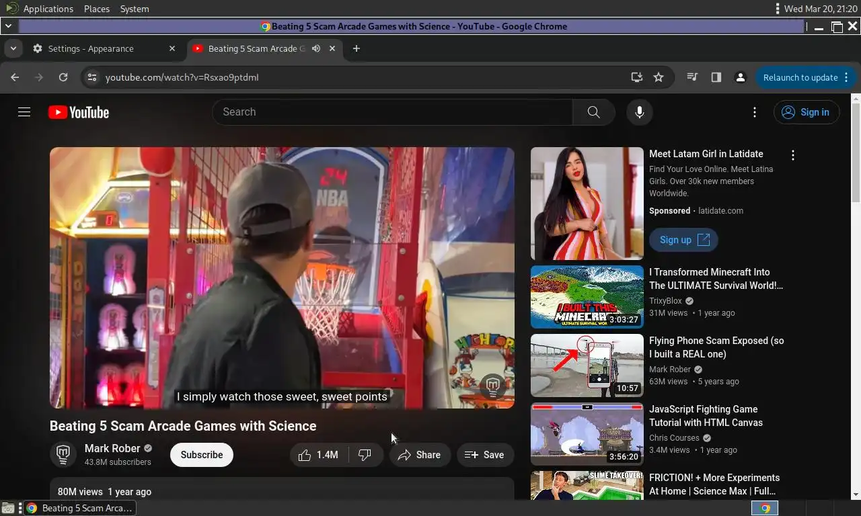Go forward in browser history

[39, 77]
